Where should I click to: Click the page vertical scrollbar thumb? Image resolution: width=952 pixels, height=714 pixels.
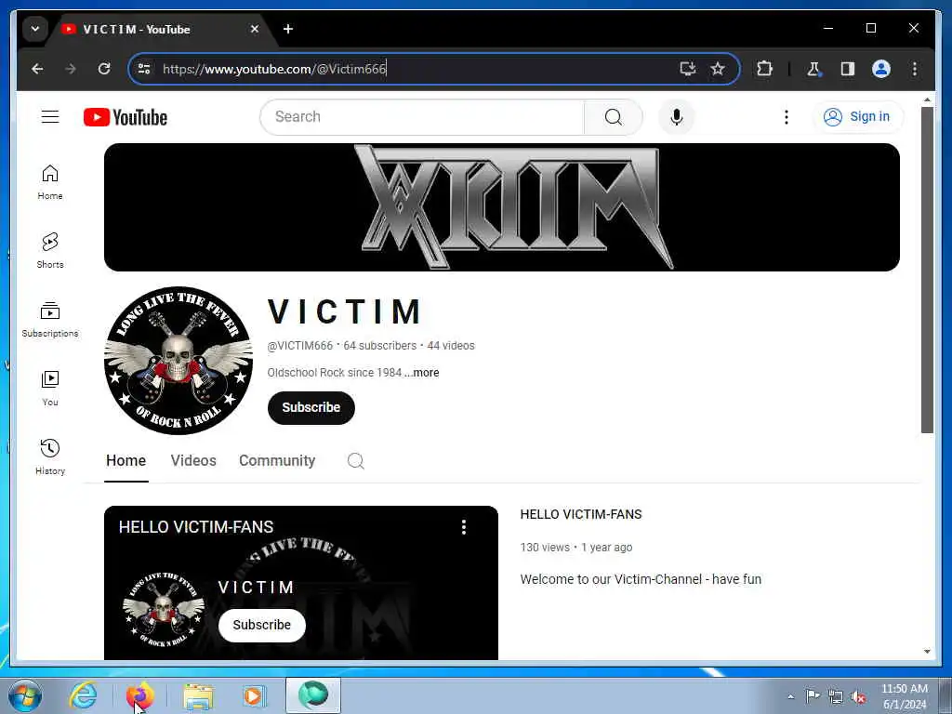click(x=927, y=271)
